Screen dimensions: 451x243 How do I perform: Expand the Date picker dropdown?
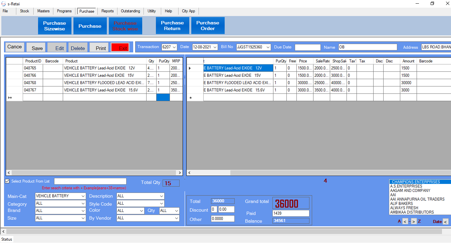tap(215, 47)
